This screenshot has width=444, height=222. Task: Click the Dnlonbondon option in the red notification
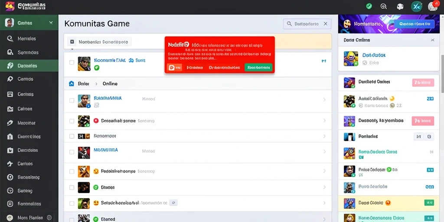click(x=225, y=68)
